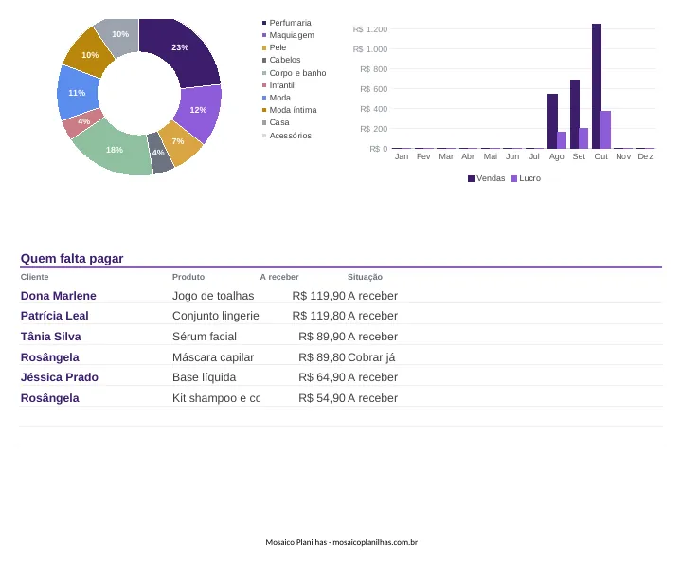Select Rosângela in the Kit shampoo row
Screen dimensions: 681x566
pos(49,398)
